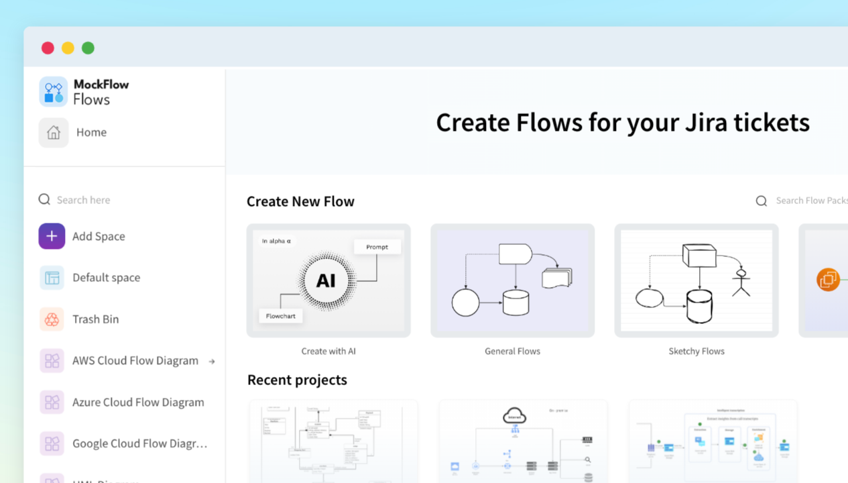Image resolution: width=848 pixels, height=483 pixels.
Task: Open the Create with AI thumbnail
Action: tap(328, 280)
